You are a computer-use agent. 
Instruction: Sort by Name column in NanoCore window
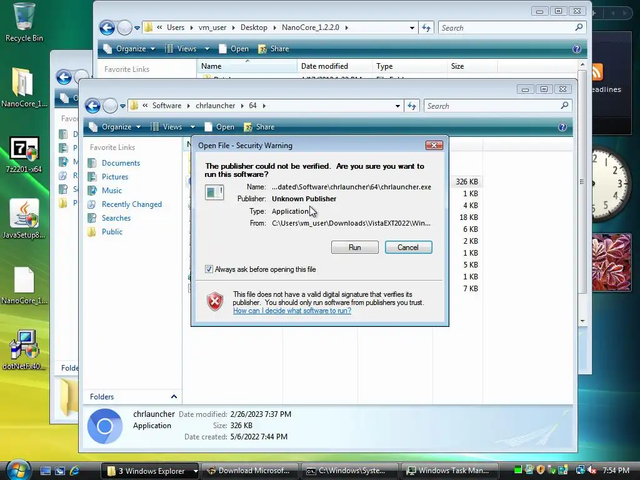[x=247, y=66]
